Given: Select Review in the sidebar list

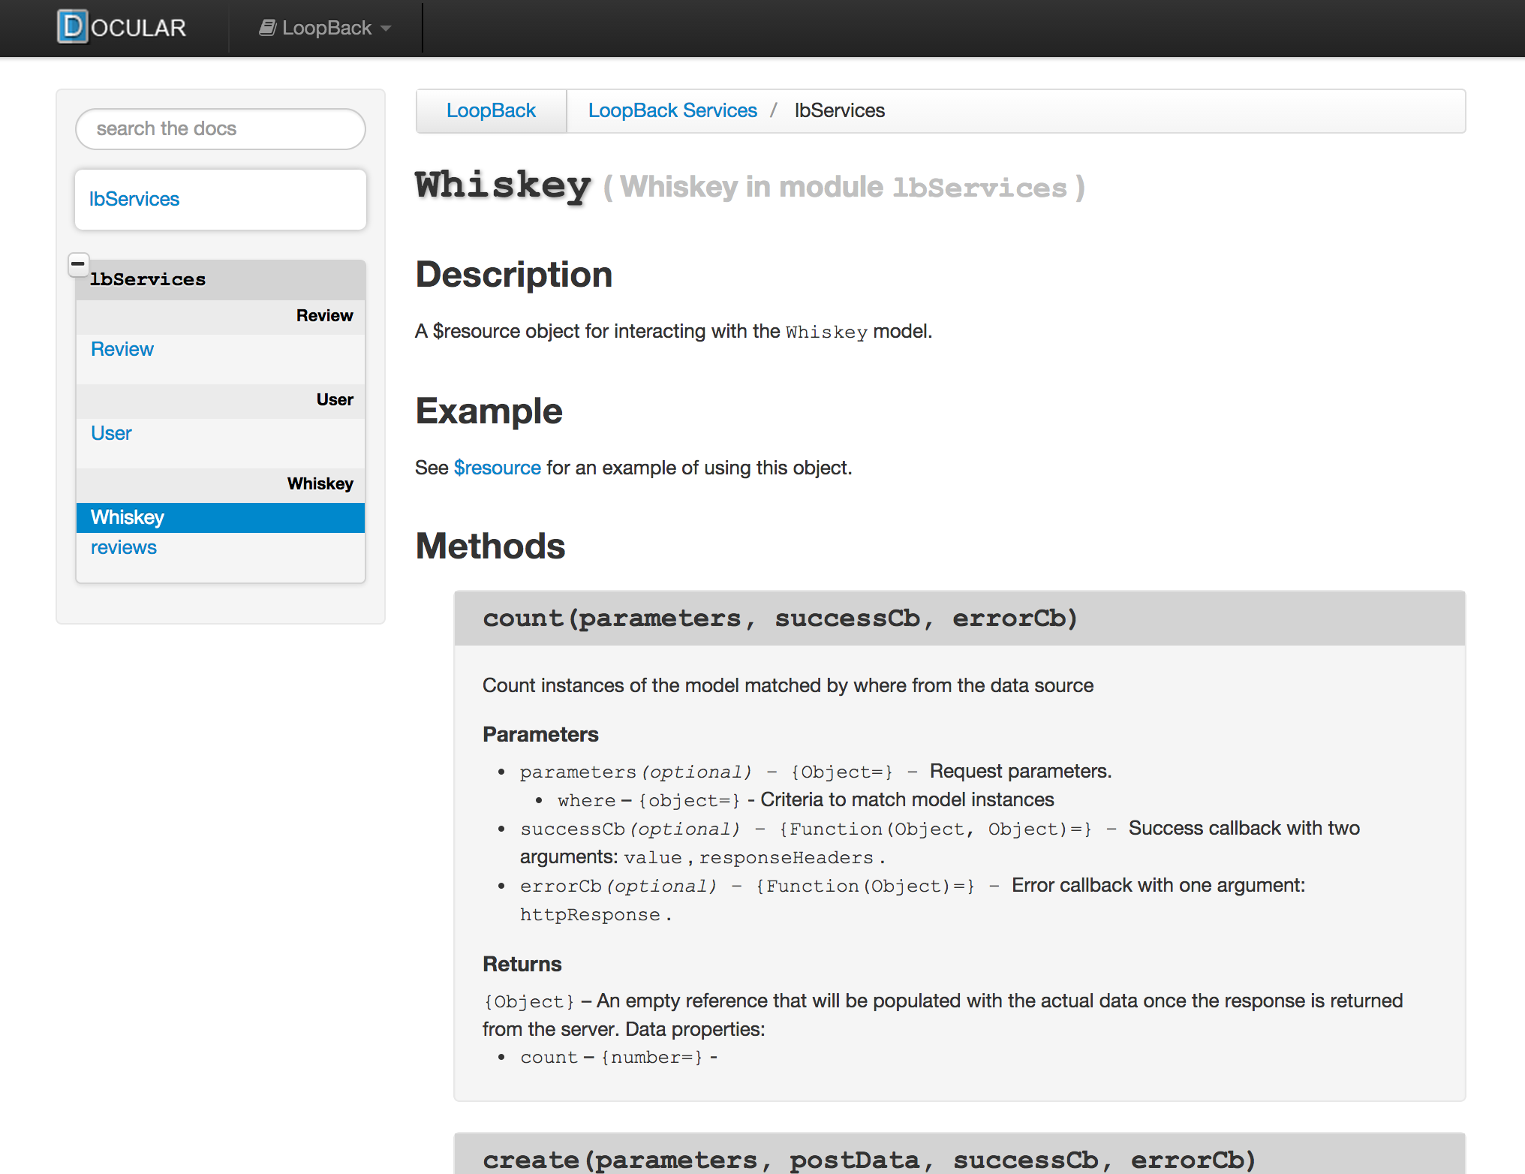Looking at the screenshot, I should 122,349.
